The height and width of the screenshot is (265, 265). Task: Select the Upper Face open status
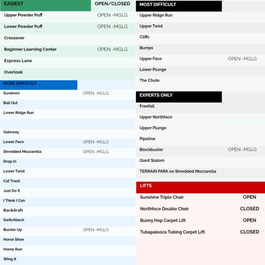(x=242, y=59)
